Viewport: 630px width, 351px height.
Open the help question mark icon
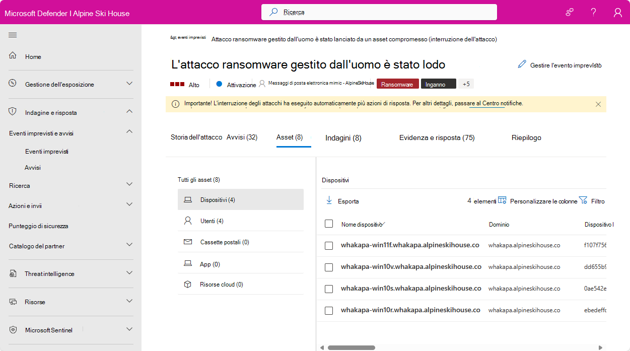[x=593, y=12]
